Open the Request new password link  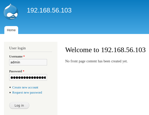27,93
